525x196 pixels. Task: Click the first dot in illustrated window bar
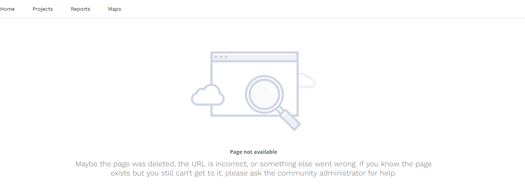click(x=216, y=57)
